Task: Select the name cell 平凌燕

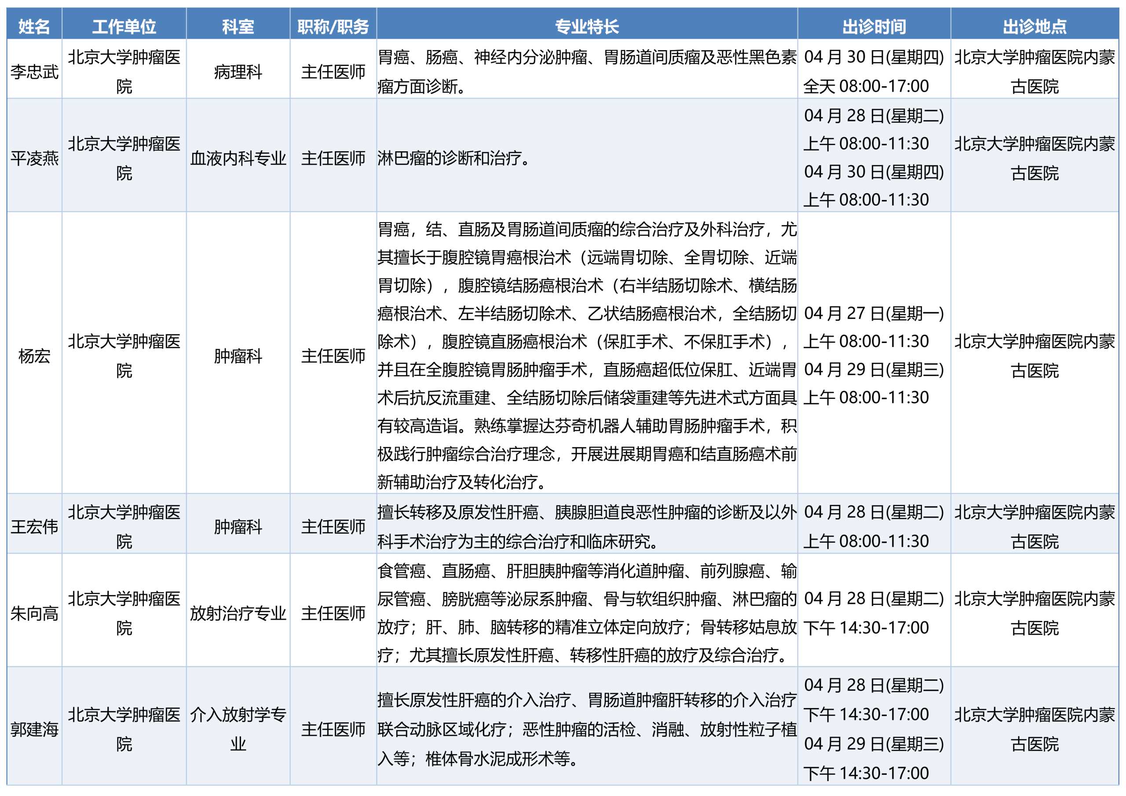Action: (x=34, y=158)
